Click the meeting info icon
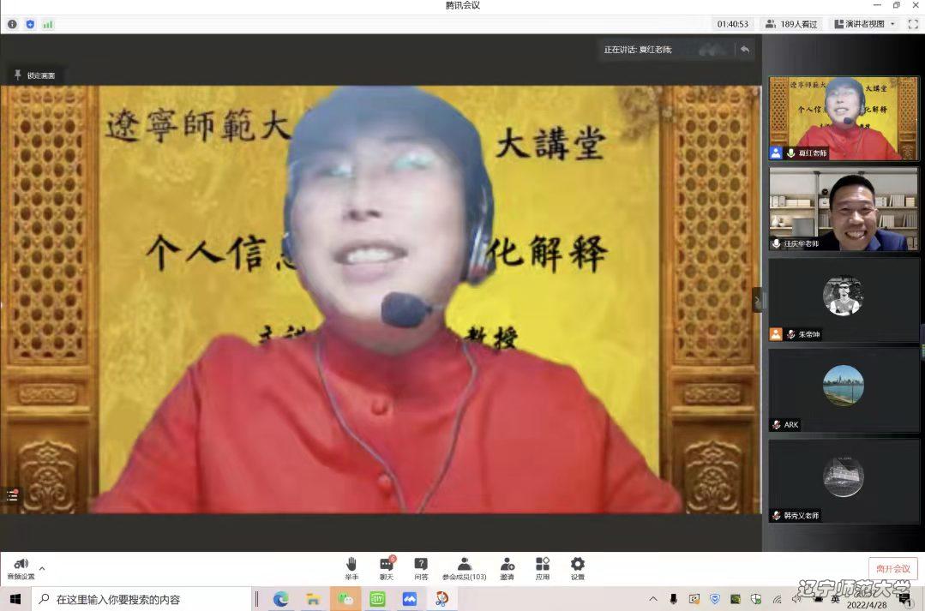Screen dimensions: 925x611 (12, 24)
